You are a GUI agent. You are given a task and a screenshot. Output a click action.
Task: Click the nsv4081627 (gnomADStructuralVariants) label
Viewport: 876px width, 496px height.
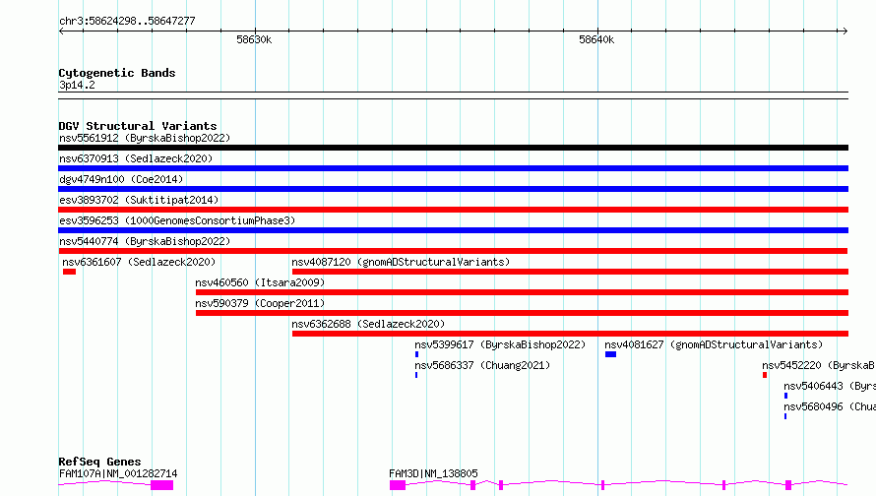[x=714, y=344]
